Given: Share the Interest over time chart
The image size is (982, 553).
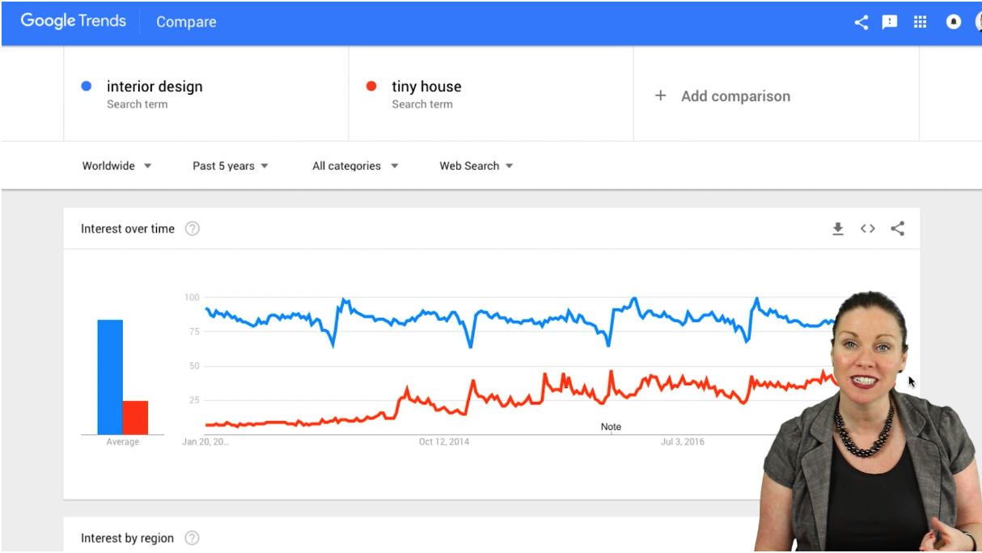Looking at the screenshot, I should (x=897, y=229).
